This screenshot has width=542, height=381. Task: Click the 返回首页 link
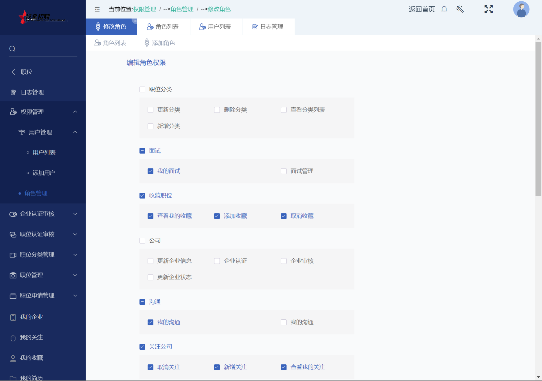[x=422, y=9]
